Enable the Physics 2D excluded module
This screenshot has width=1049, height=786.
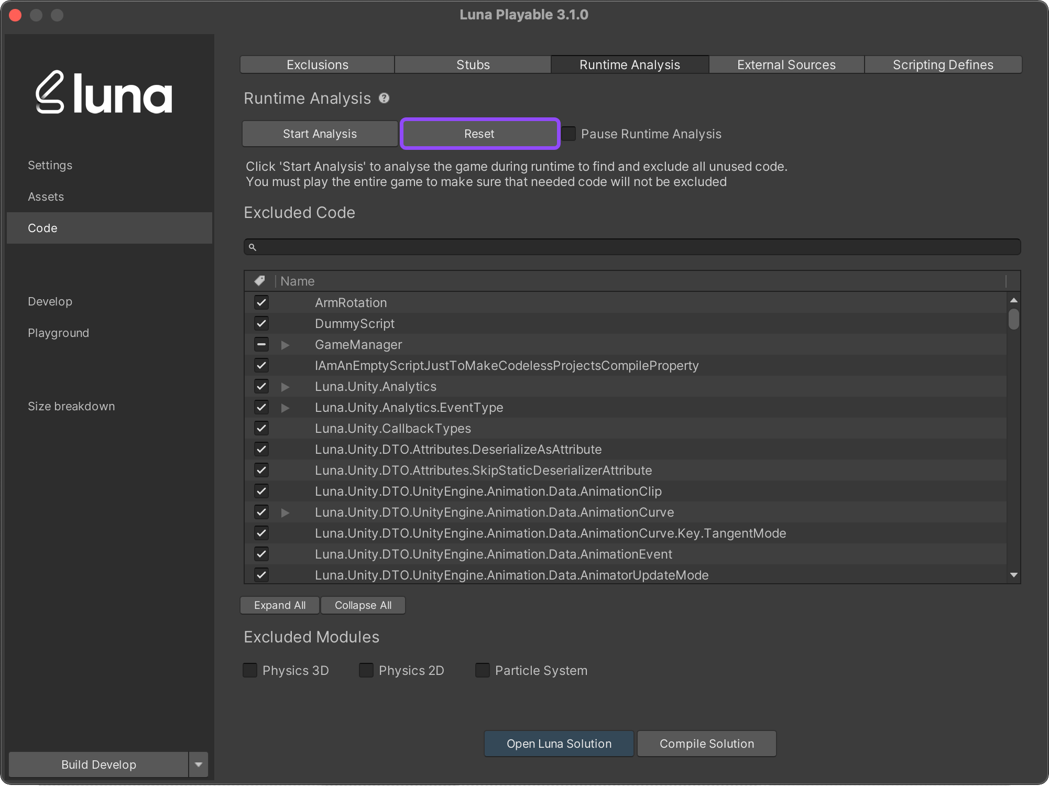click(x=366, y=670)
